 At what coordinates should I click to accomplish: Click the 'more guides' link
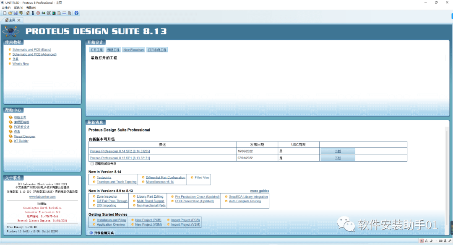pyautogui.click(x=260, y=191)
